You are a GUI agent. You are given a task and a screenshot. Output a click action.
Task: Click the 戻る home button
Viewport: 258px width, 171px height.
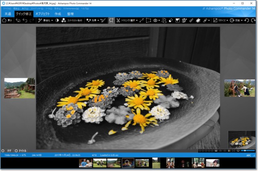[7, 20]
